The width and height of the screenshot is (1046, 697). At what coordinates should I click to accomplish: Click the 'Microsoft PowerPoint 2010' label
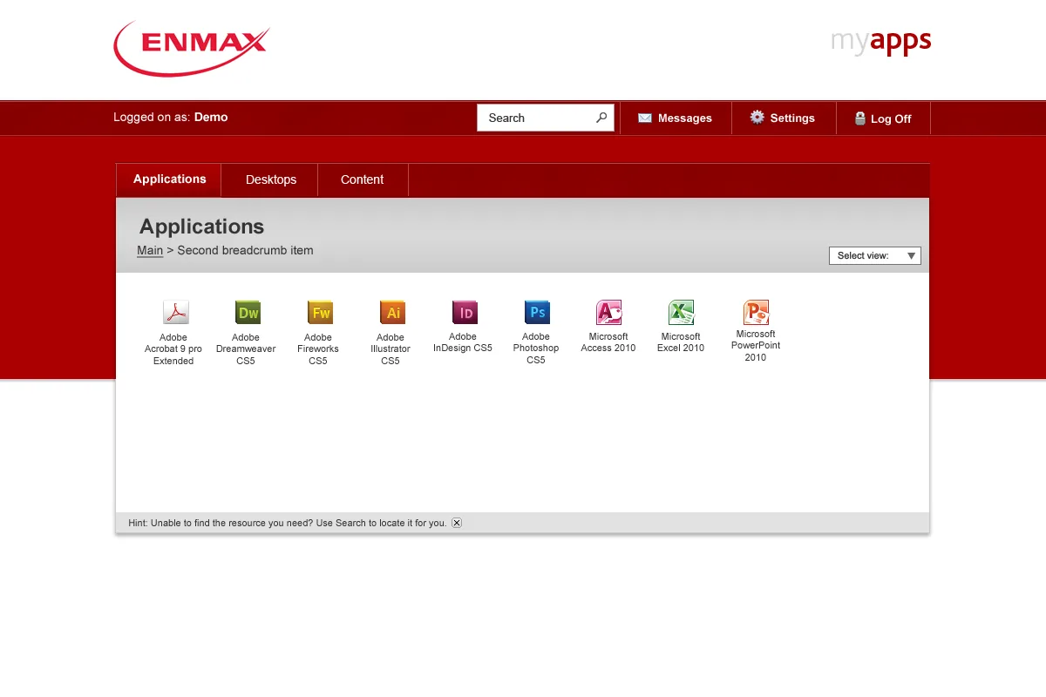pyautogui.click(x=756, y=346)
